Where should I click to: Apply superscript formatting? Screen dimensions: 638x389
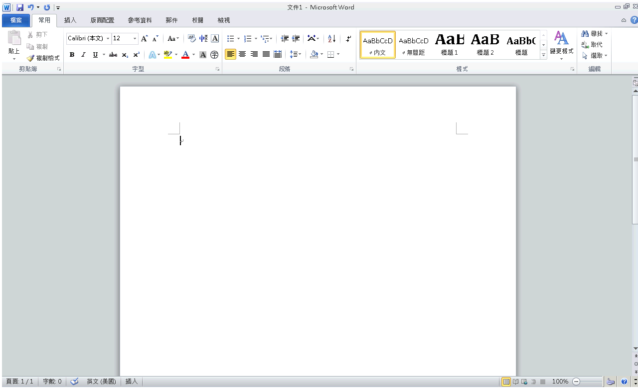coord(136,55)
